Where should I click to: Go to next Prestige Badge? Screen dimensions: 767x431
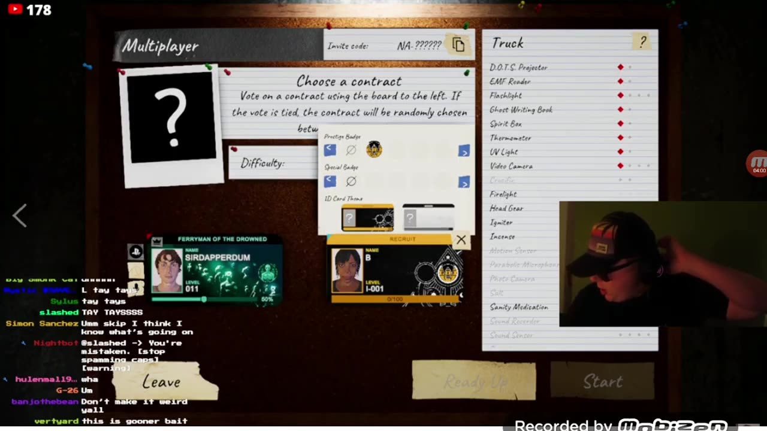(x=464, y=151)
